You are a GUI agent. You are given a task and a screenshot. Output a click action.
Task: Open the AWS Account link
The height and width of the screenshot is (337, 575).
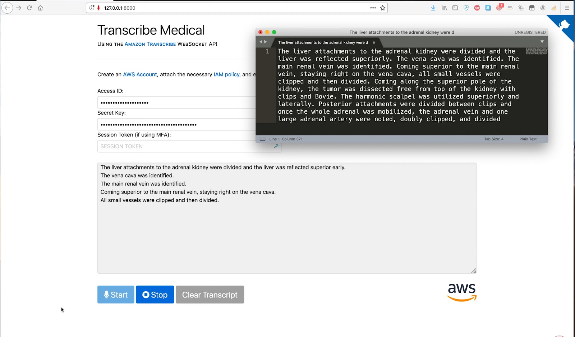(140, 74)
